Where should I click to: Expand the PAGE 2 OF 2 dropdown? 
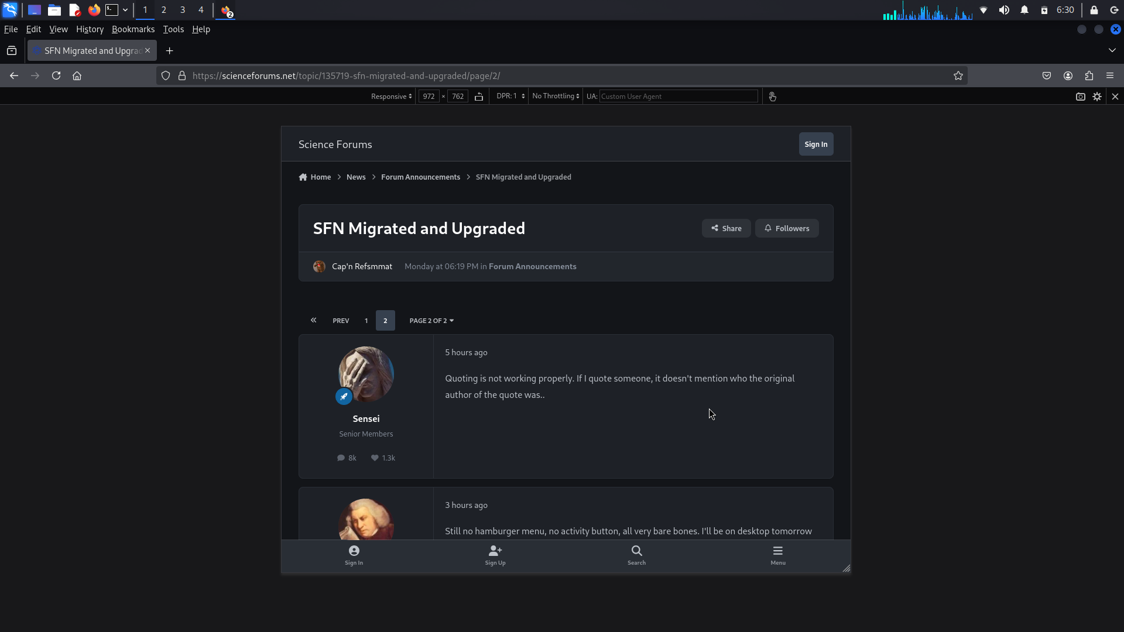[x=431, y=321]
